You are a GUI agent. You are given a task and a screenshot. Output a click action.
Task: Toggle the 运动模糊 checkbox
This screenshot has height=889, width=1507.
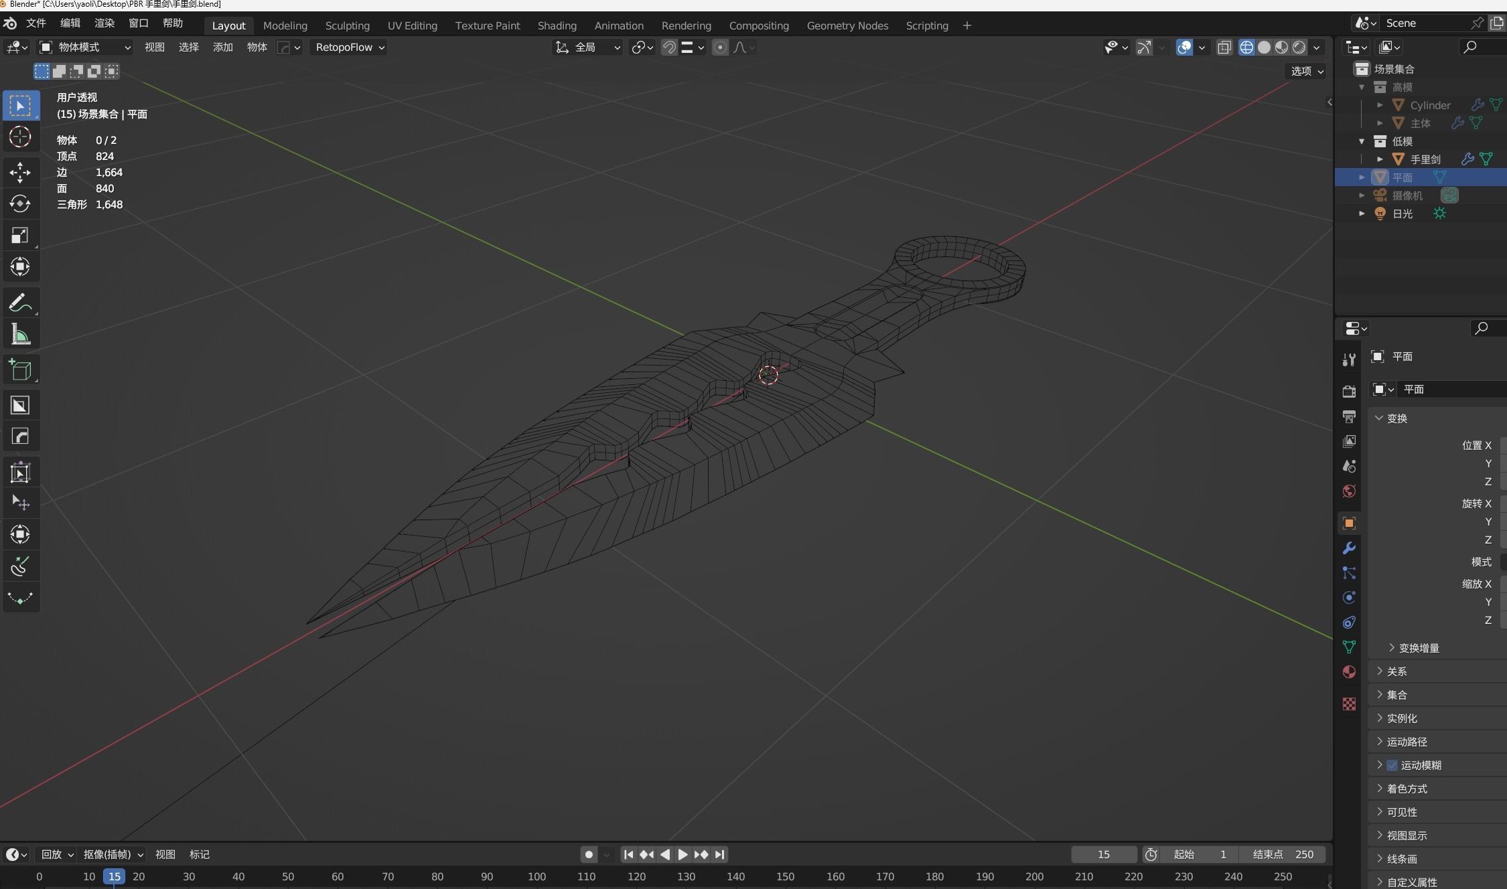1392,765
